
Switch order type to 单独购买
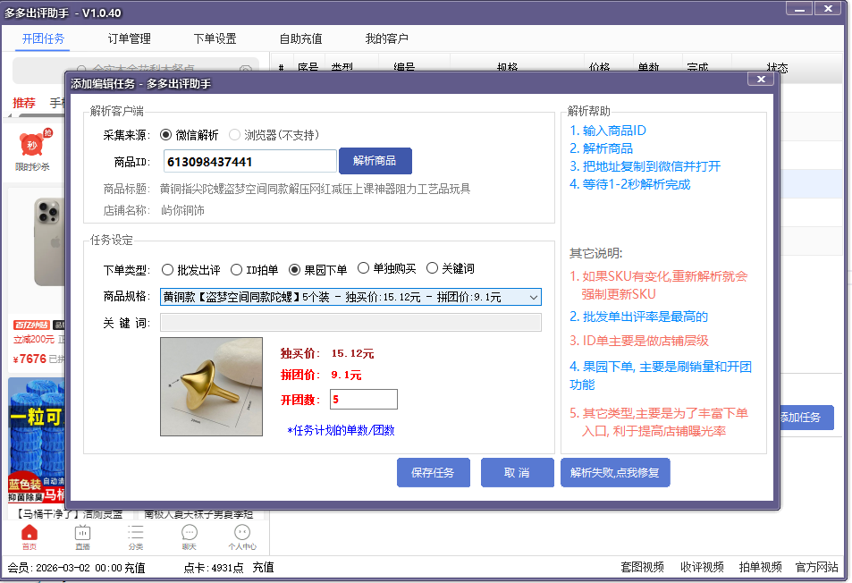point(363,267)
